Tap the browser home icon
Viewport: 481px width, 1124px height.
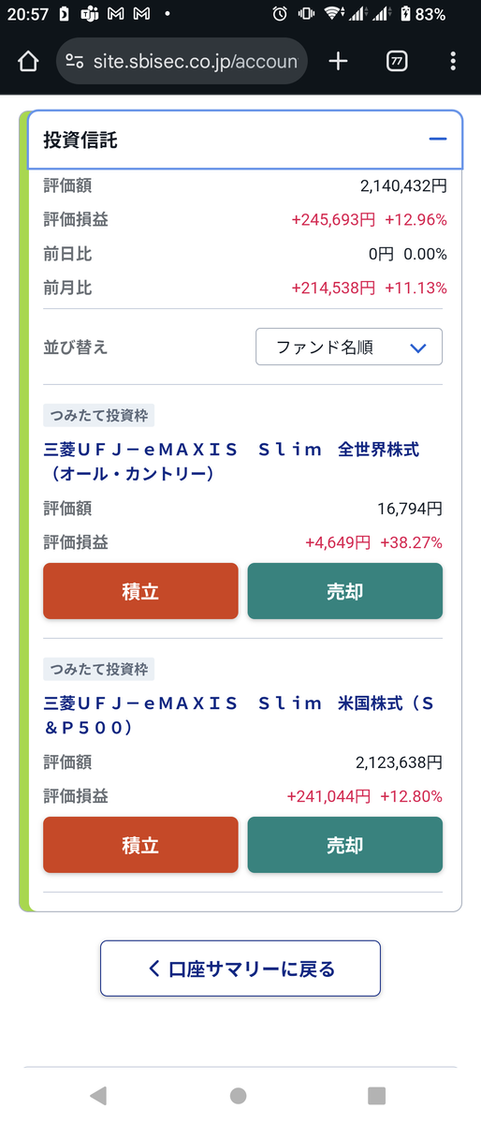[28, 62]
